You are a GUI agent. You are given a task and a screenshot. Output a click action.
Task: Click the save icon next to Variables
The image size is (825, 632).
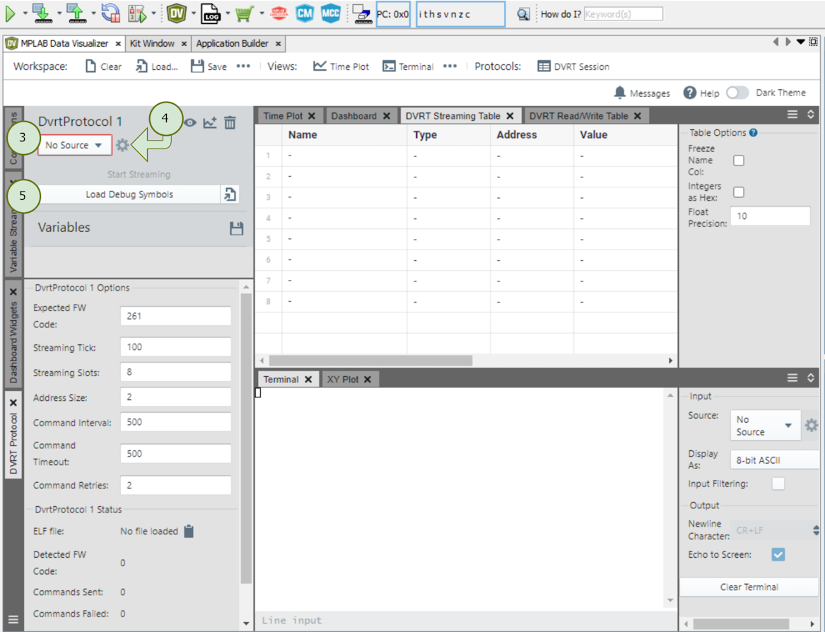(x=237, y=228)
